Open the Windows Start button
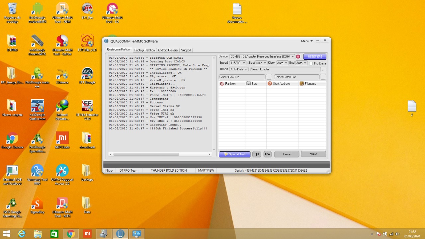 click(x=6, y=234)
